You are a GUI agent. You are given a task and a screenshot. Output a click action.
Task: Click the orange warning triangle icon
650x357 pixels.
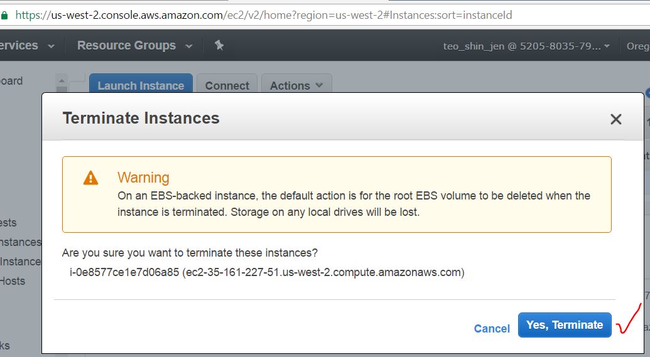[x=91, y=178]
